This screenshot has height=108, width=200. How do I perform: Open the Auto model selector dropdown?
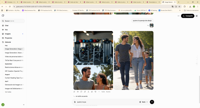(143, 102)
